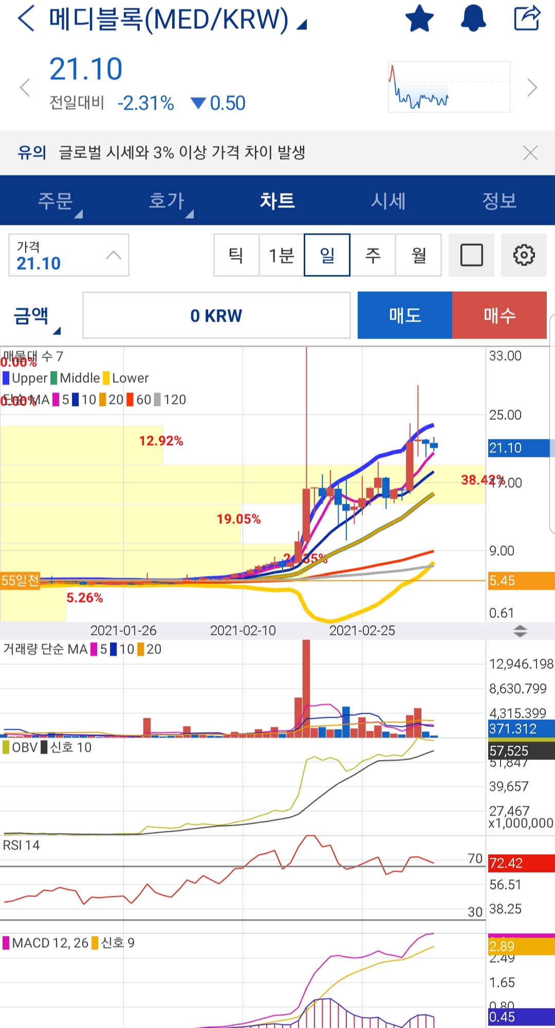Open the 메디블록(MED/KRW) coin selector dropdown
The image size is (555, 1028).
tap(177, 20)
